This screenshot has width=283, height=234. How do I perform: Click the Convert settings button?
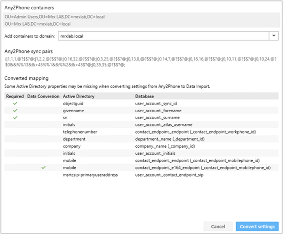(x=257, y=226)
